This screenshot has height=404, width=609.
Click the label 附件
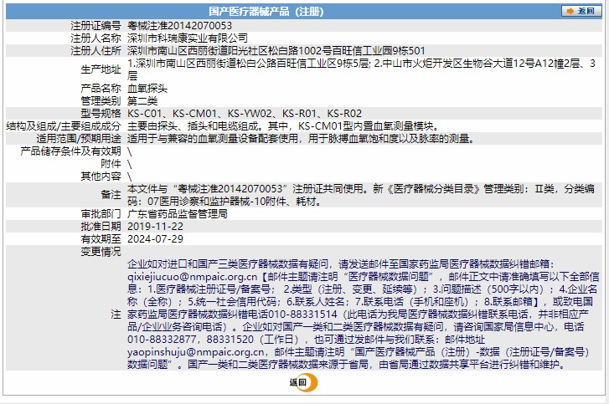pyautogui.click(x=111, y=164)
